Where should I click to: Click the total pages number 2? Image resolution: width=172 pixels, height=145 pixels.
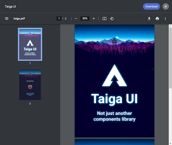click(x=66, y=19)
